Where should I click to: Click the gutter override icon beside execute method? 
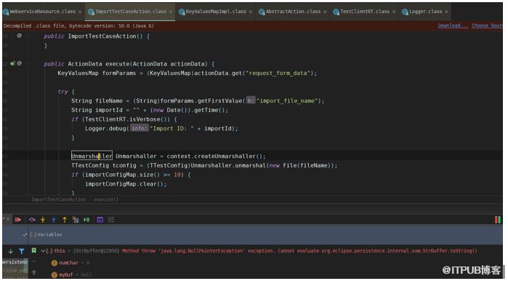pos(12,63)
